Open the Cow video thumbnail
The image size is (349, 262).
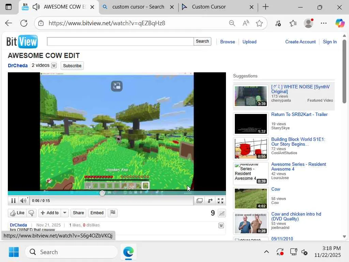pos(251,199)
